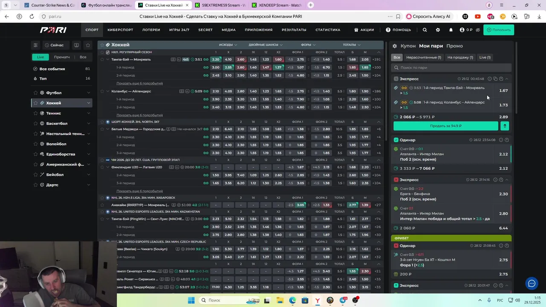Open statistics icon for Коламбус — Айлендерс

click(187, 91)
